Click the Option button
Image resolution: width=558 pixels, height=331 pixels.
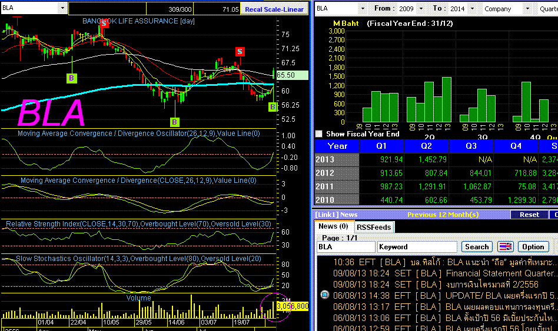coord(533,247)
